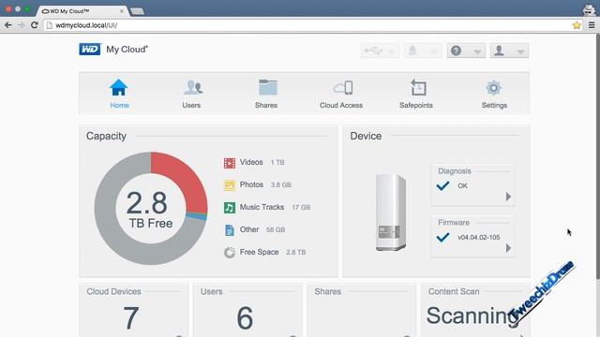Screen dimensions: 600x337
Task: Click the Free Space label
Action: (x=259, y=252)
